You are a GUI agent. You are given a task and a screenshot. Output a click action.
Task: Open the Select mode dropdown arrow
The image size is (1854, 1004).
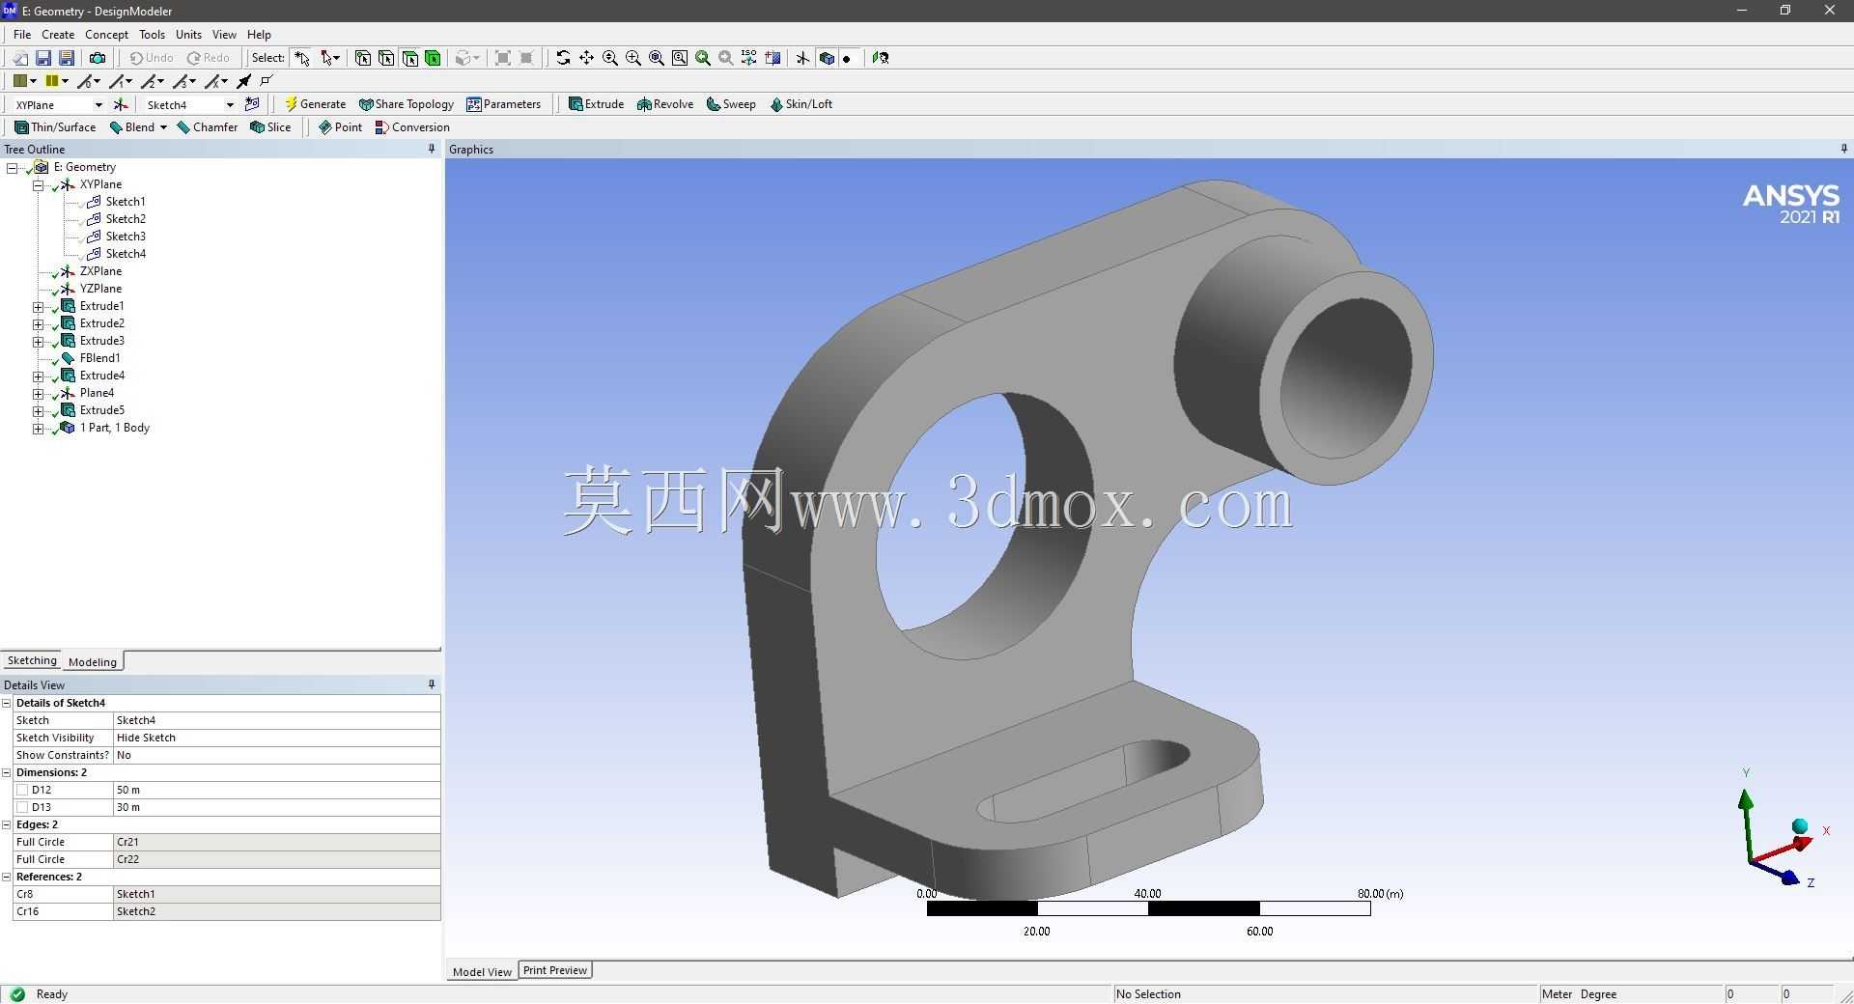[337, 58]
